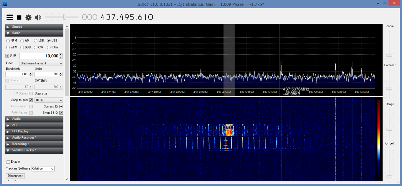The height and width of the screenshot is (186, 402).
Task: Check the Enable satellite tracker checkbox
Action: coord(8,162)
